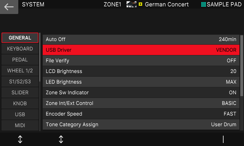Select German Concert tone name
Screen dimensions: 244x146
click(167, 4)
